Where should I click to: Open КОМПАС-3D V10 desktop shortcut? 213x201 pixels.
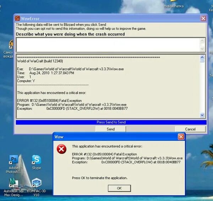click(37, 187)
